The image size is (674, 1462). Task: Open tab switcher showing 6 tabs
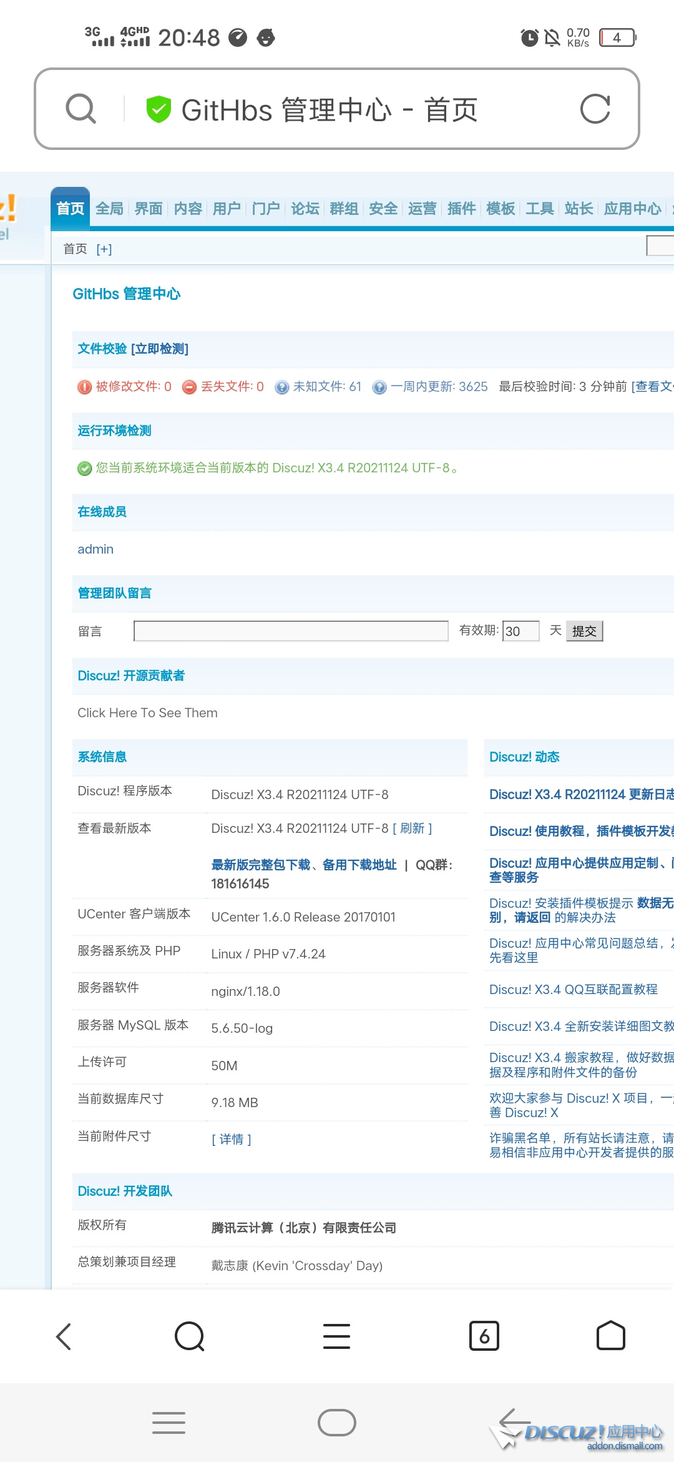coord(484,1336)
